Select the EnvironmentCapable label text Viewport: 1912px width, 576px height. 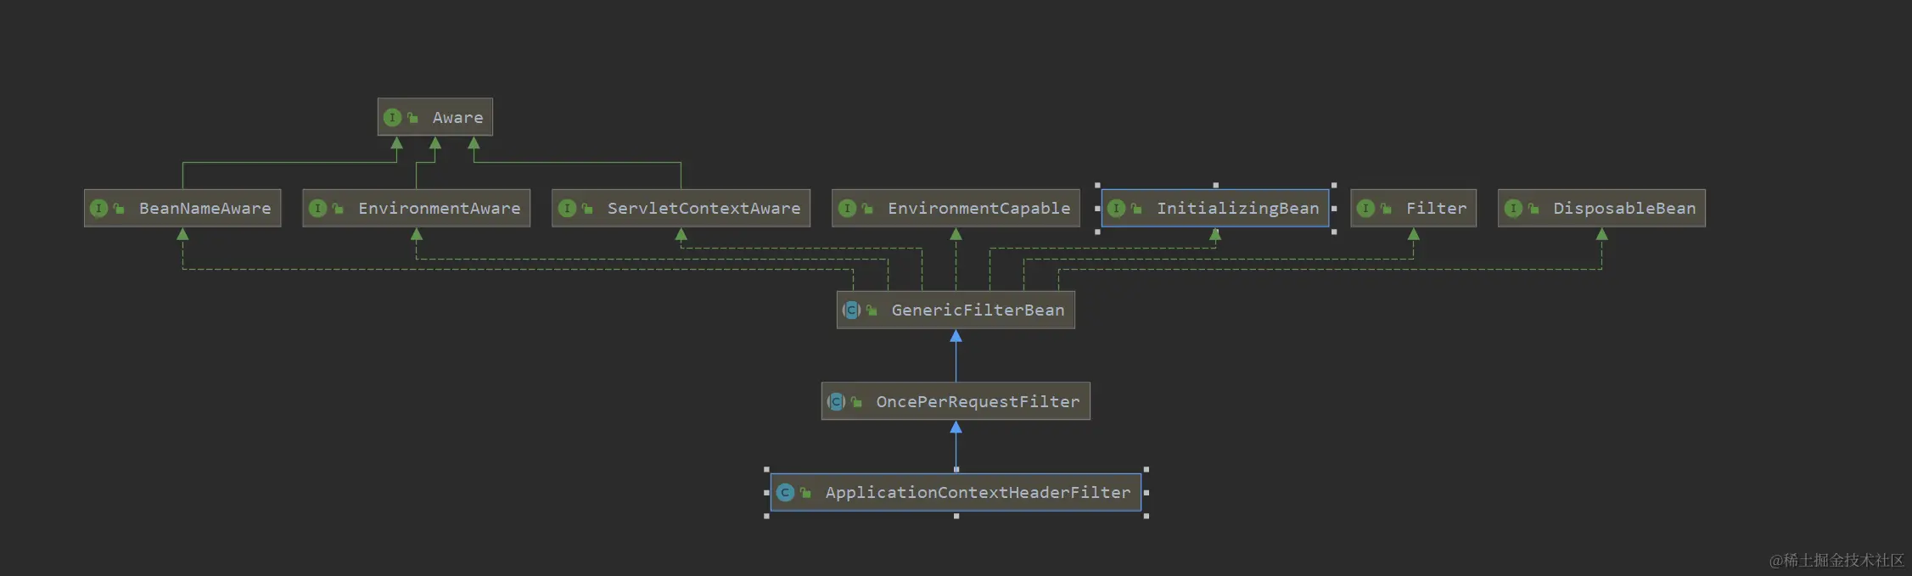(979, 209)
